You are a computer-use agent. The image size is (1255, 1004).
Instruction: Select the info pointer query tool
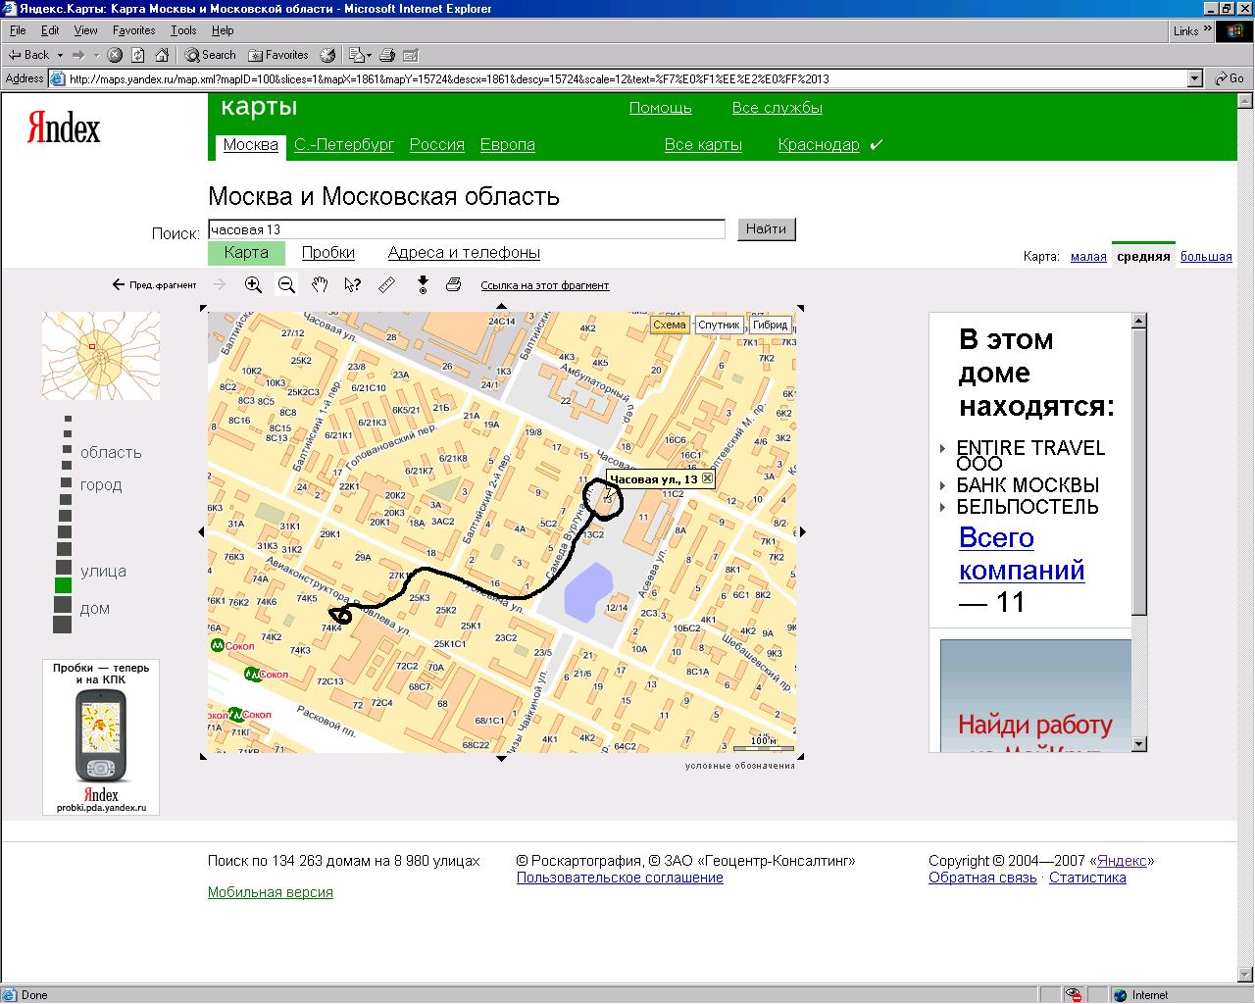[353, 285]
